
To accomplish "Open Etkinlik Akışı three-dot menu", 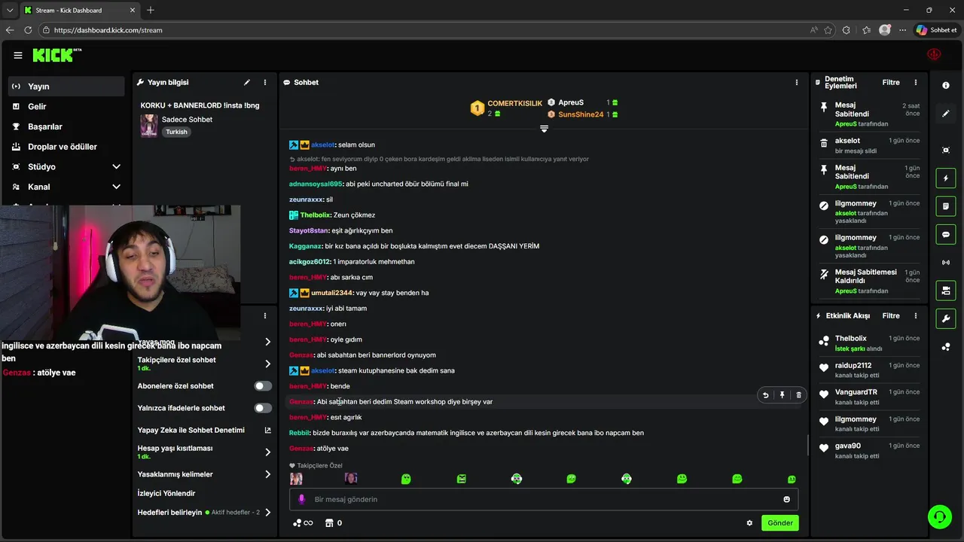I will point(916,315).
